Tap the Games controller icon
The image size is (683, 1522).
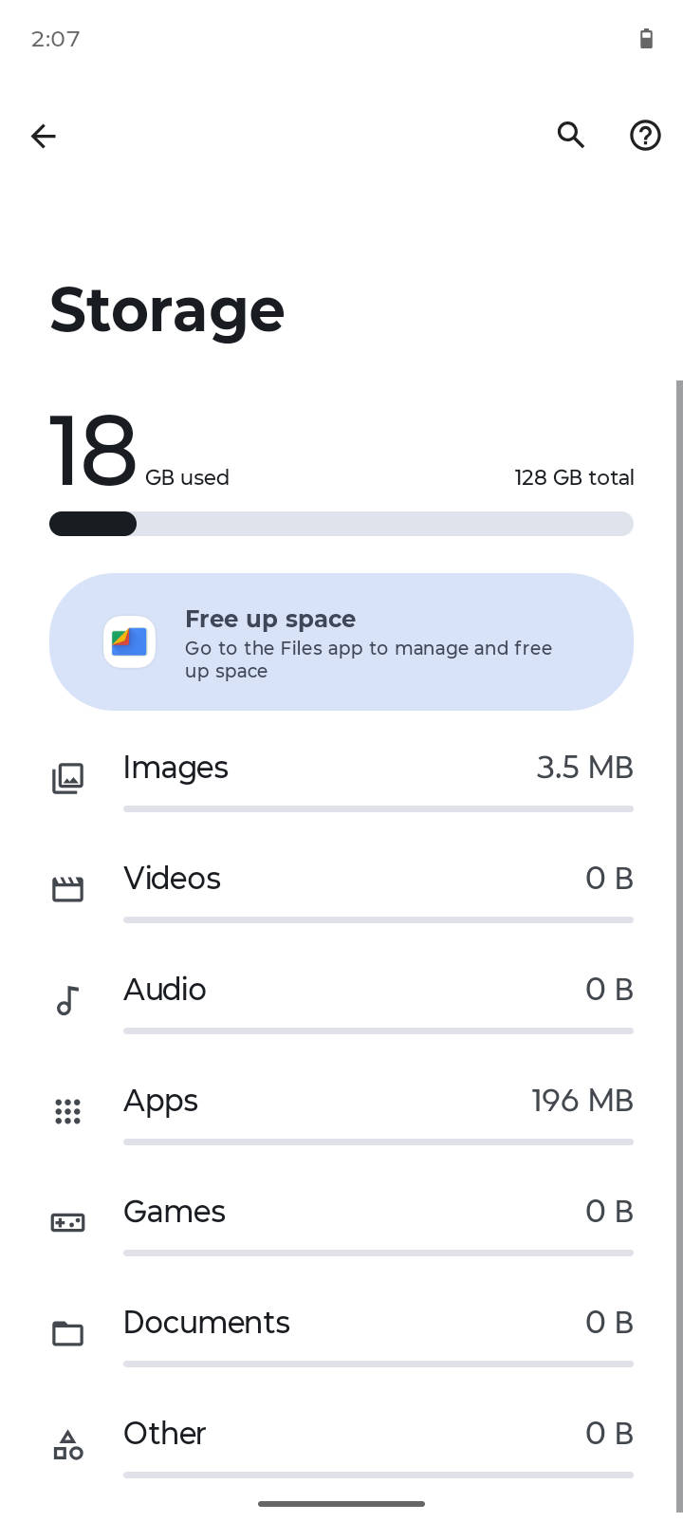click(67, 1222)
